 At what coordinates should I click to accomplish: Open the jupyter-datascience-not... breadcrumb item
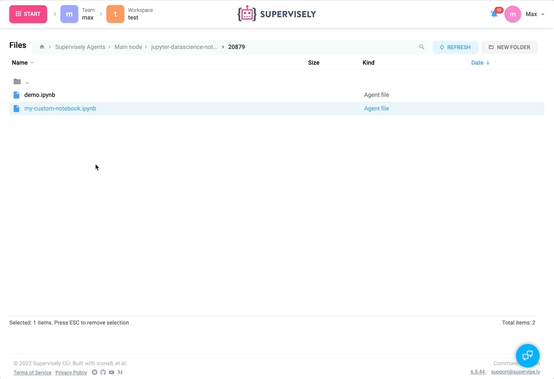coord(184,47)
